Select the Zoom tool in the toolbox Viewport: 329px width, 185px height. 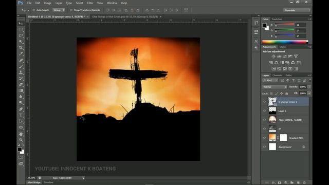pyautogui.click(x=21, y=140)
